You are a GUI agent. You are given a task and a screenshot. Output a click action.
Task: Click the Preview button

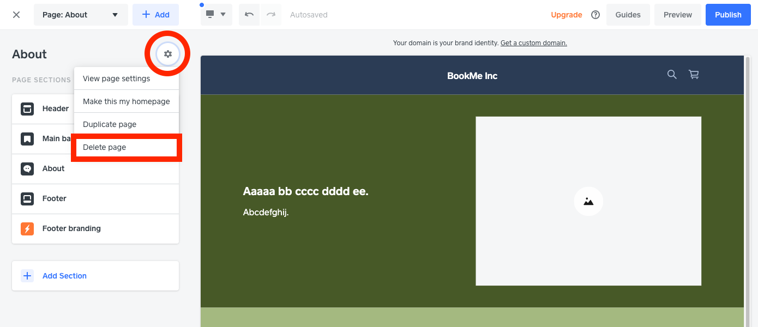coord(678,15)
